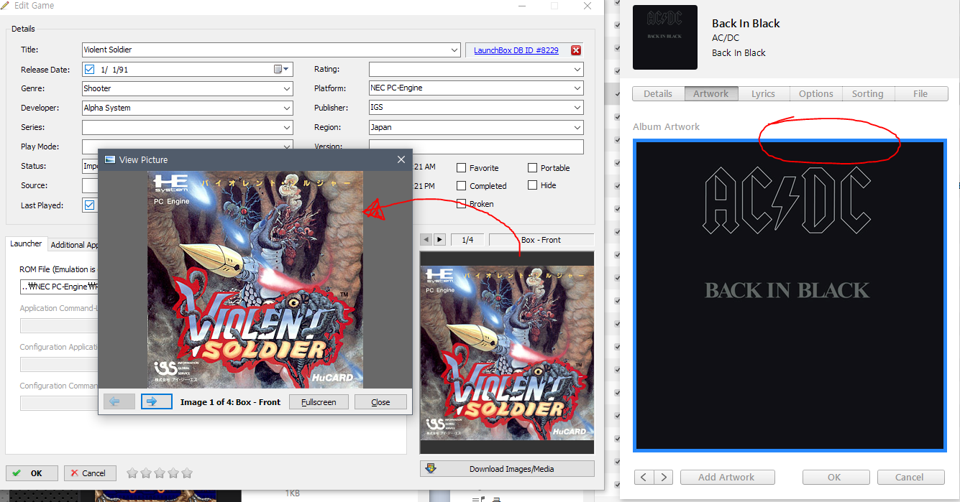Click OK in the Back In Black window

point(836,477)
